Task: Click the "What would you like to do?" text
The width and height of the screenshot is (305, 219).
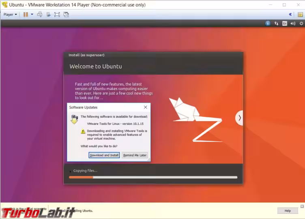Action: coord(99,146)
